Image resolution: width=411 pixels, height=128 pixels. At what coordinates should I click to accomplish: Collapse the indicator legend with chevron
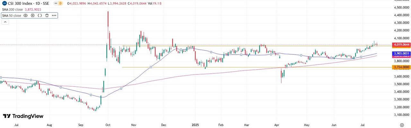[x=5, y=22]
